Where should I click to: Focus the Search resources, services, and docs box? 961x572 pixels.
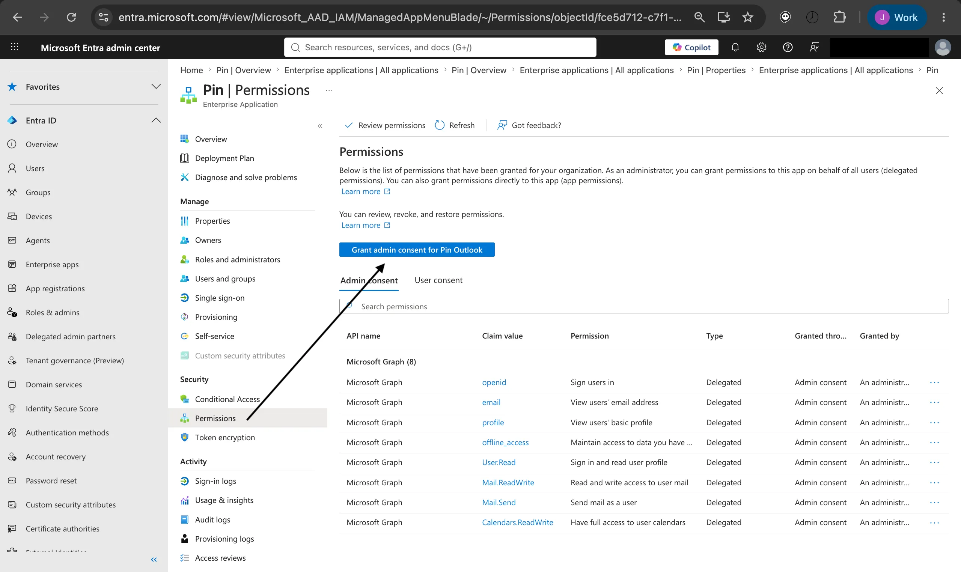tap(440, 47)
